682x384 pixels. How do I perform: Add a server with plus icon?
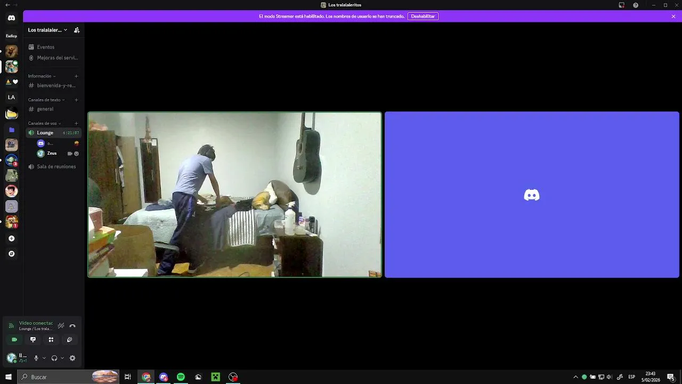pyautogui.click(x=11, y=238)
